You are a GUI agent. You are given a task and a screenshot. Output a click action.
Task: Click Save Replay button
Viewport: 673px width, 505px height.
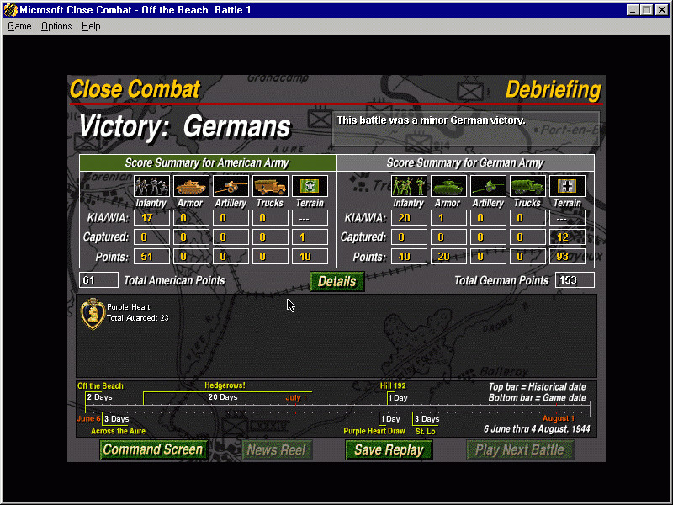(x=389, y=450)
